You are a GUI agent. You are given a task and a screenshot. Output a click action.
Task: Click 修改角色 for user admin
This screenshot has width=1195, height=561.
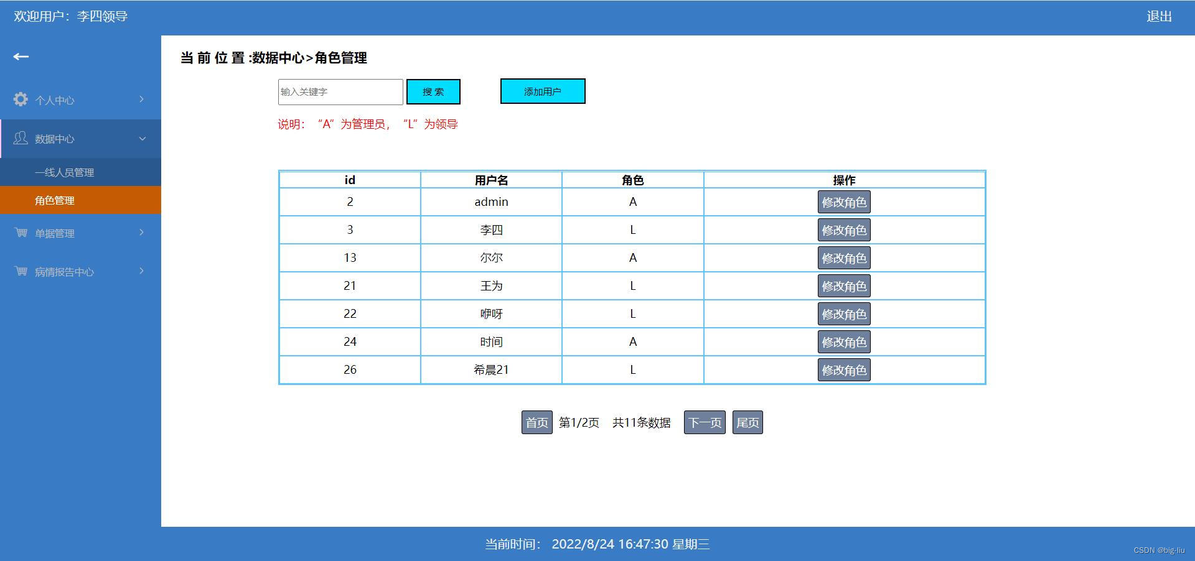(844, 202)
